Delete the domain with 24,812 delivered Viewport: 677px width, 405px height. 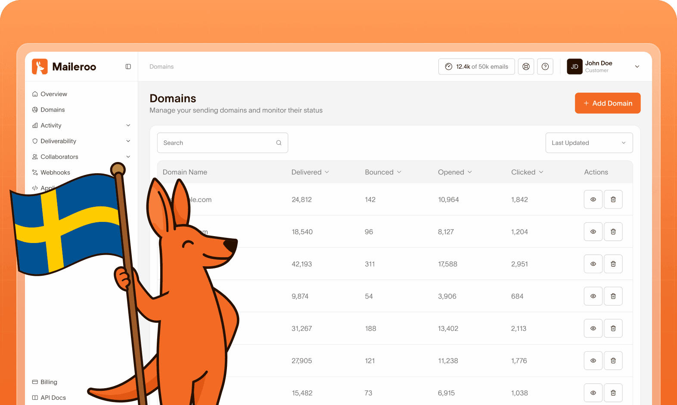click(613, 199)
